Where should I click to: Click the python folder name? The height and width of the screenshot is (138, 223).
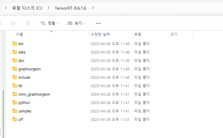24,103
